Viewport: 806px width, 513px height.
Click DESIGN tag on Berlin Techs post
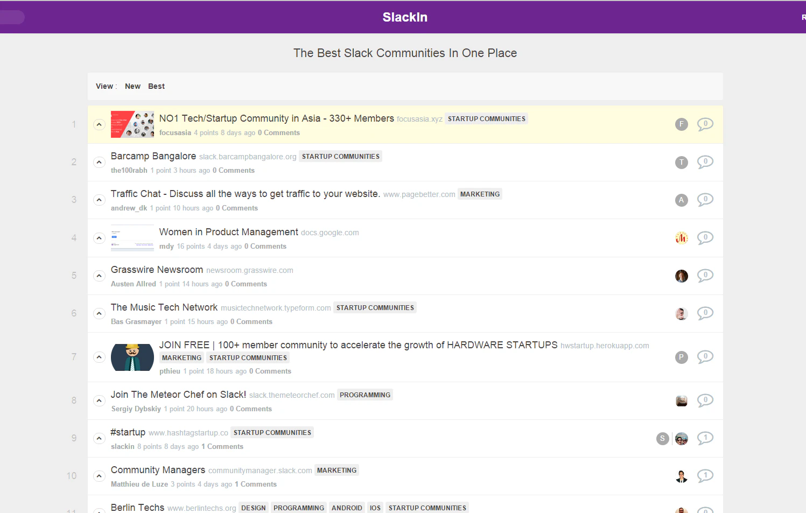[x=254, y=508]
